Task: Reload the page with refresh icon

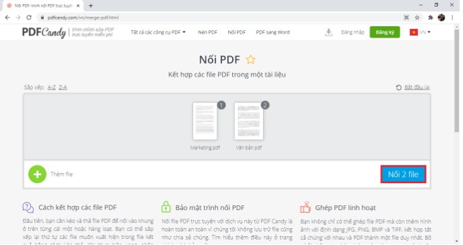Action: click(29, 17)
